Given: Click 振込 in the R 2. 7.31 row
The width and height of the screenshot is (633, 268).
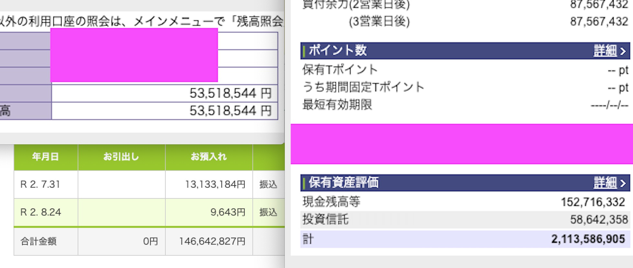Looking at the screenshot, I should coord(268,184).
